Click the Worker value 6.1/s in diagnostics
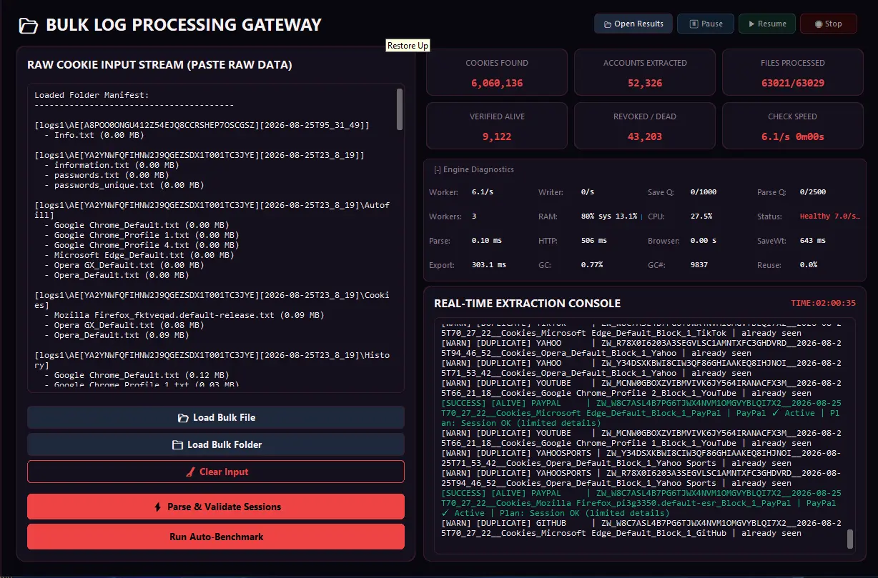 coord(483,192)
